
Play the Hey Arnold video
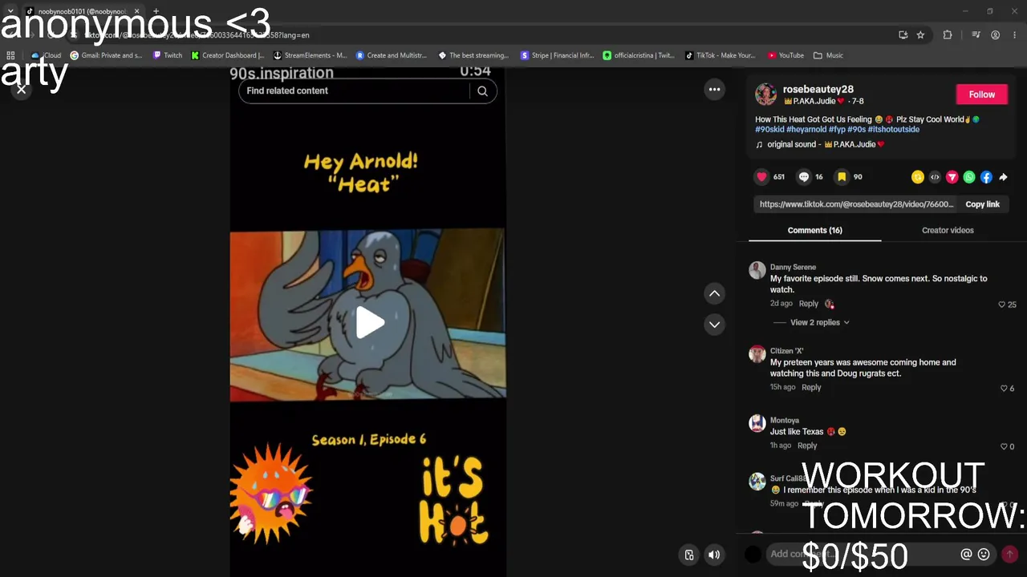point(370,323)
